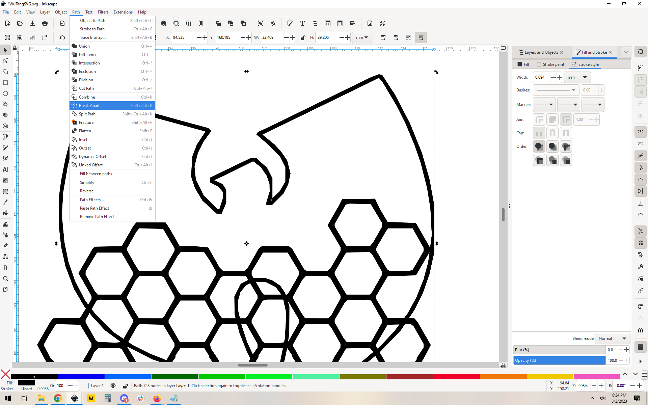Enable snapping toggle at top right

[640, 52]
